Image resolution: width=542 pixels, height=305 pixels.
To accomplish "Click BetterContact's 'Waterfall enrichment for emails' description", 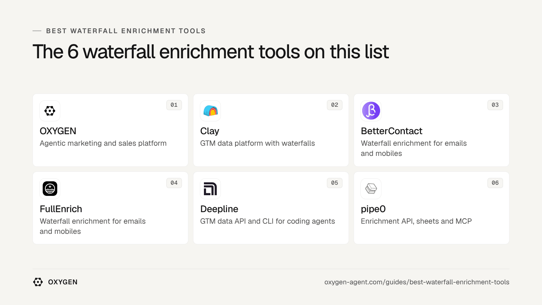I will [414, 148].
